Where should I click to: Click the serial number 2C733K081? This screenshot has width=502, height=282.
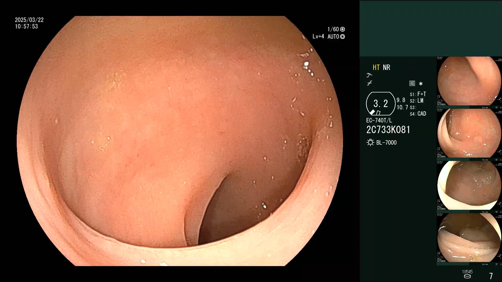click(388, 130)
